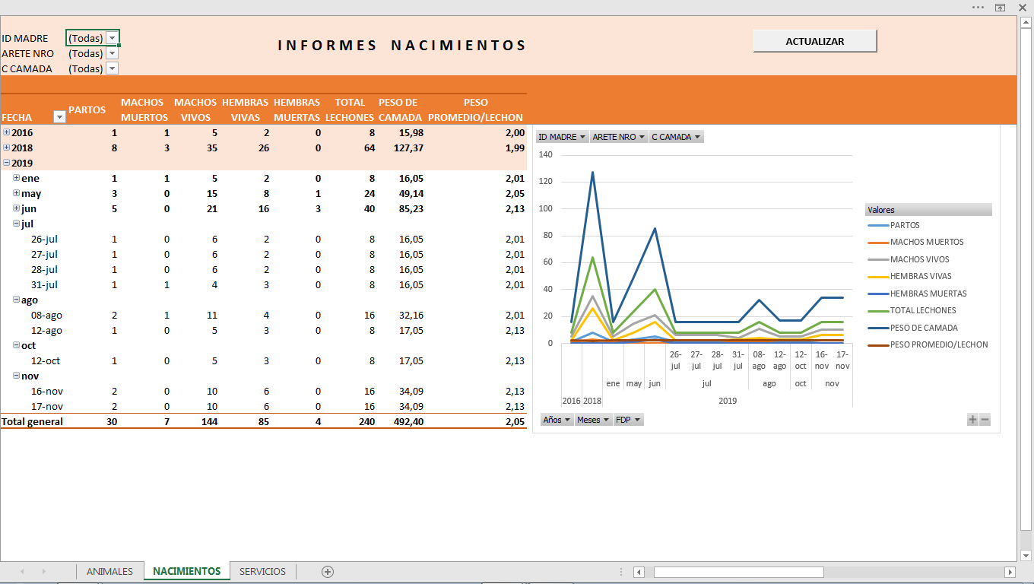Click horizontal scrollbar right arrow
The width and height of the screenshot is (1034, 584).
point(1010,572)
